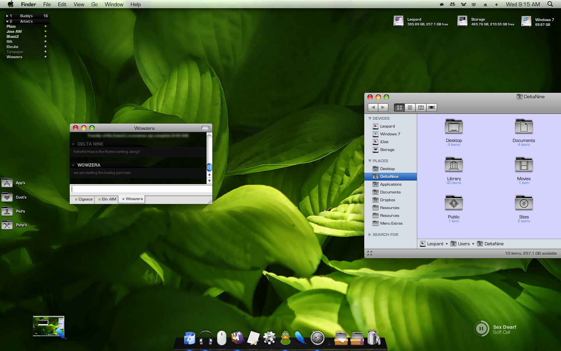Collapse the DEVICES section in sidebar

pyautogui.click(x=370, y=118)
